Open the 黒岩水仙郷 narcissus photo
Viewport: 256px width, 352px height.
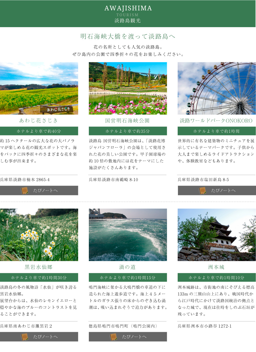39,235
